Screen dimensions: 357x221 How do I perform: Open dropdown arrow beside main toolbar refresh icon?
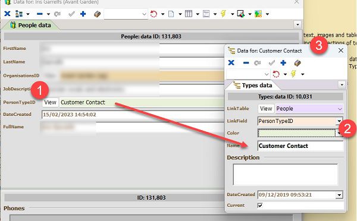(x=163, y=14)
